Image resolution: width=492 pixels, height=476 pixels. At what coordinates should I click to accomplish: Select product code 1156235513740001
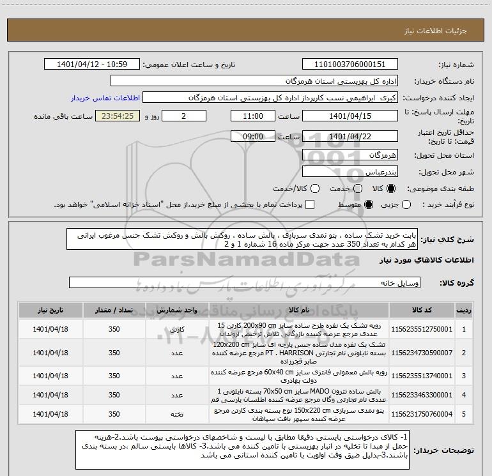422,376
